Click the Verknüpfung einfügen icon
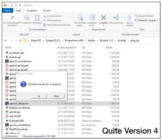The image size is (162, 140). (x=44, y=25)
